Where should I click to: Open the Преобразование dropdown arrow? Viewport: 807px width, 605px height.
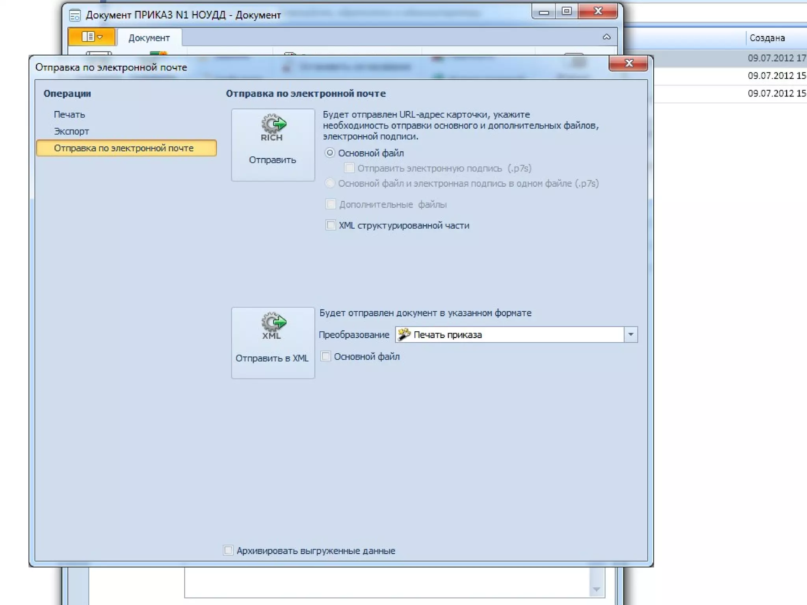pos(630,335)
